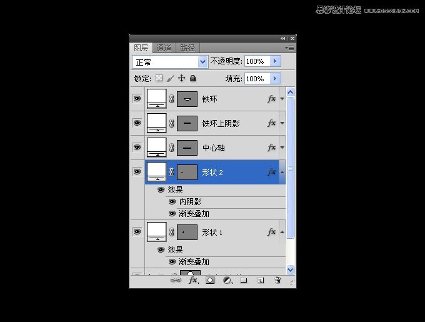Click the lock all padlock icon
The height and width of the screenshot is (322, 425).
192,78
